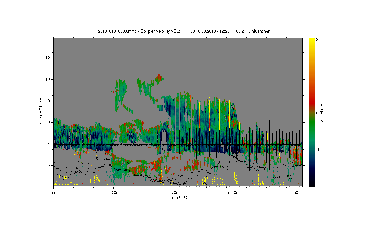The width and height of the screenshot is (375, 225).
Task: Click the dark blue bottom of the colorbar
Action: tap(312, 175)
